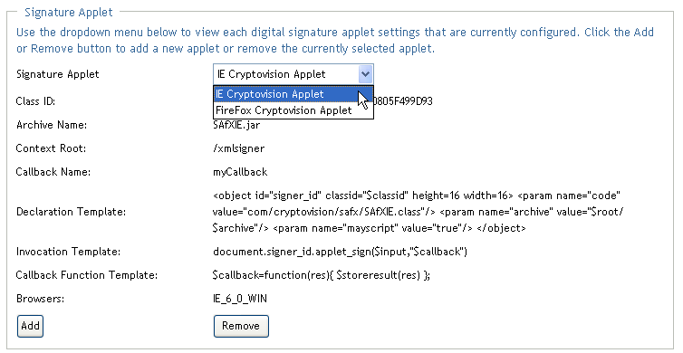Screen dimensions: 683x353
Task: Click the Add button
Action: click(30, 326)
